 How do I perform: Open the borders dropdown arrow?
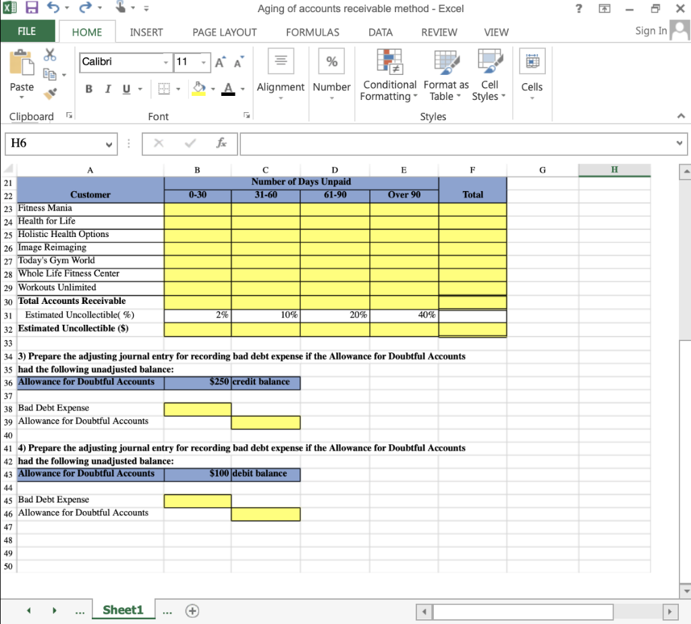(178, 88)
